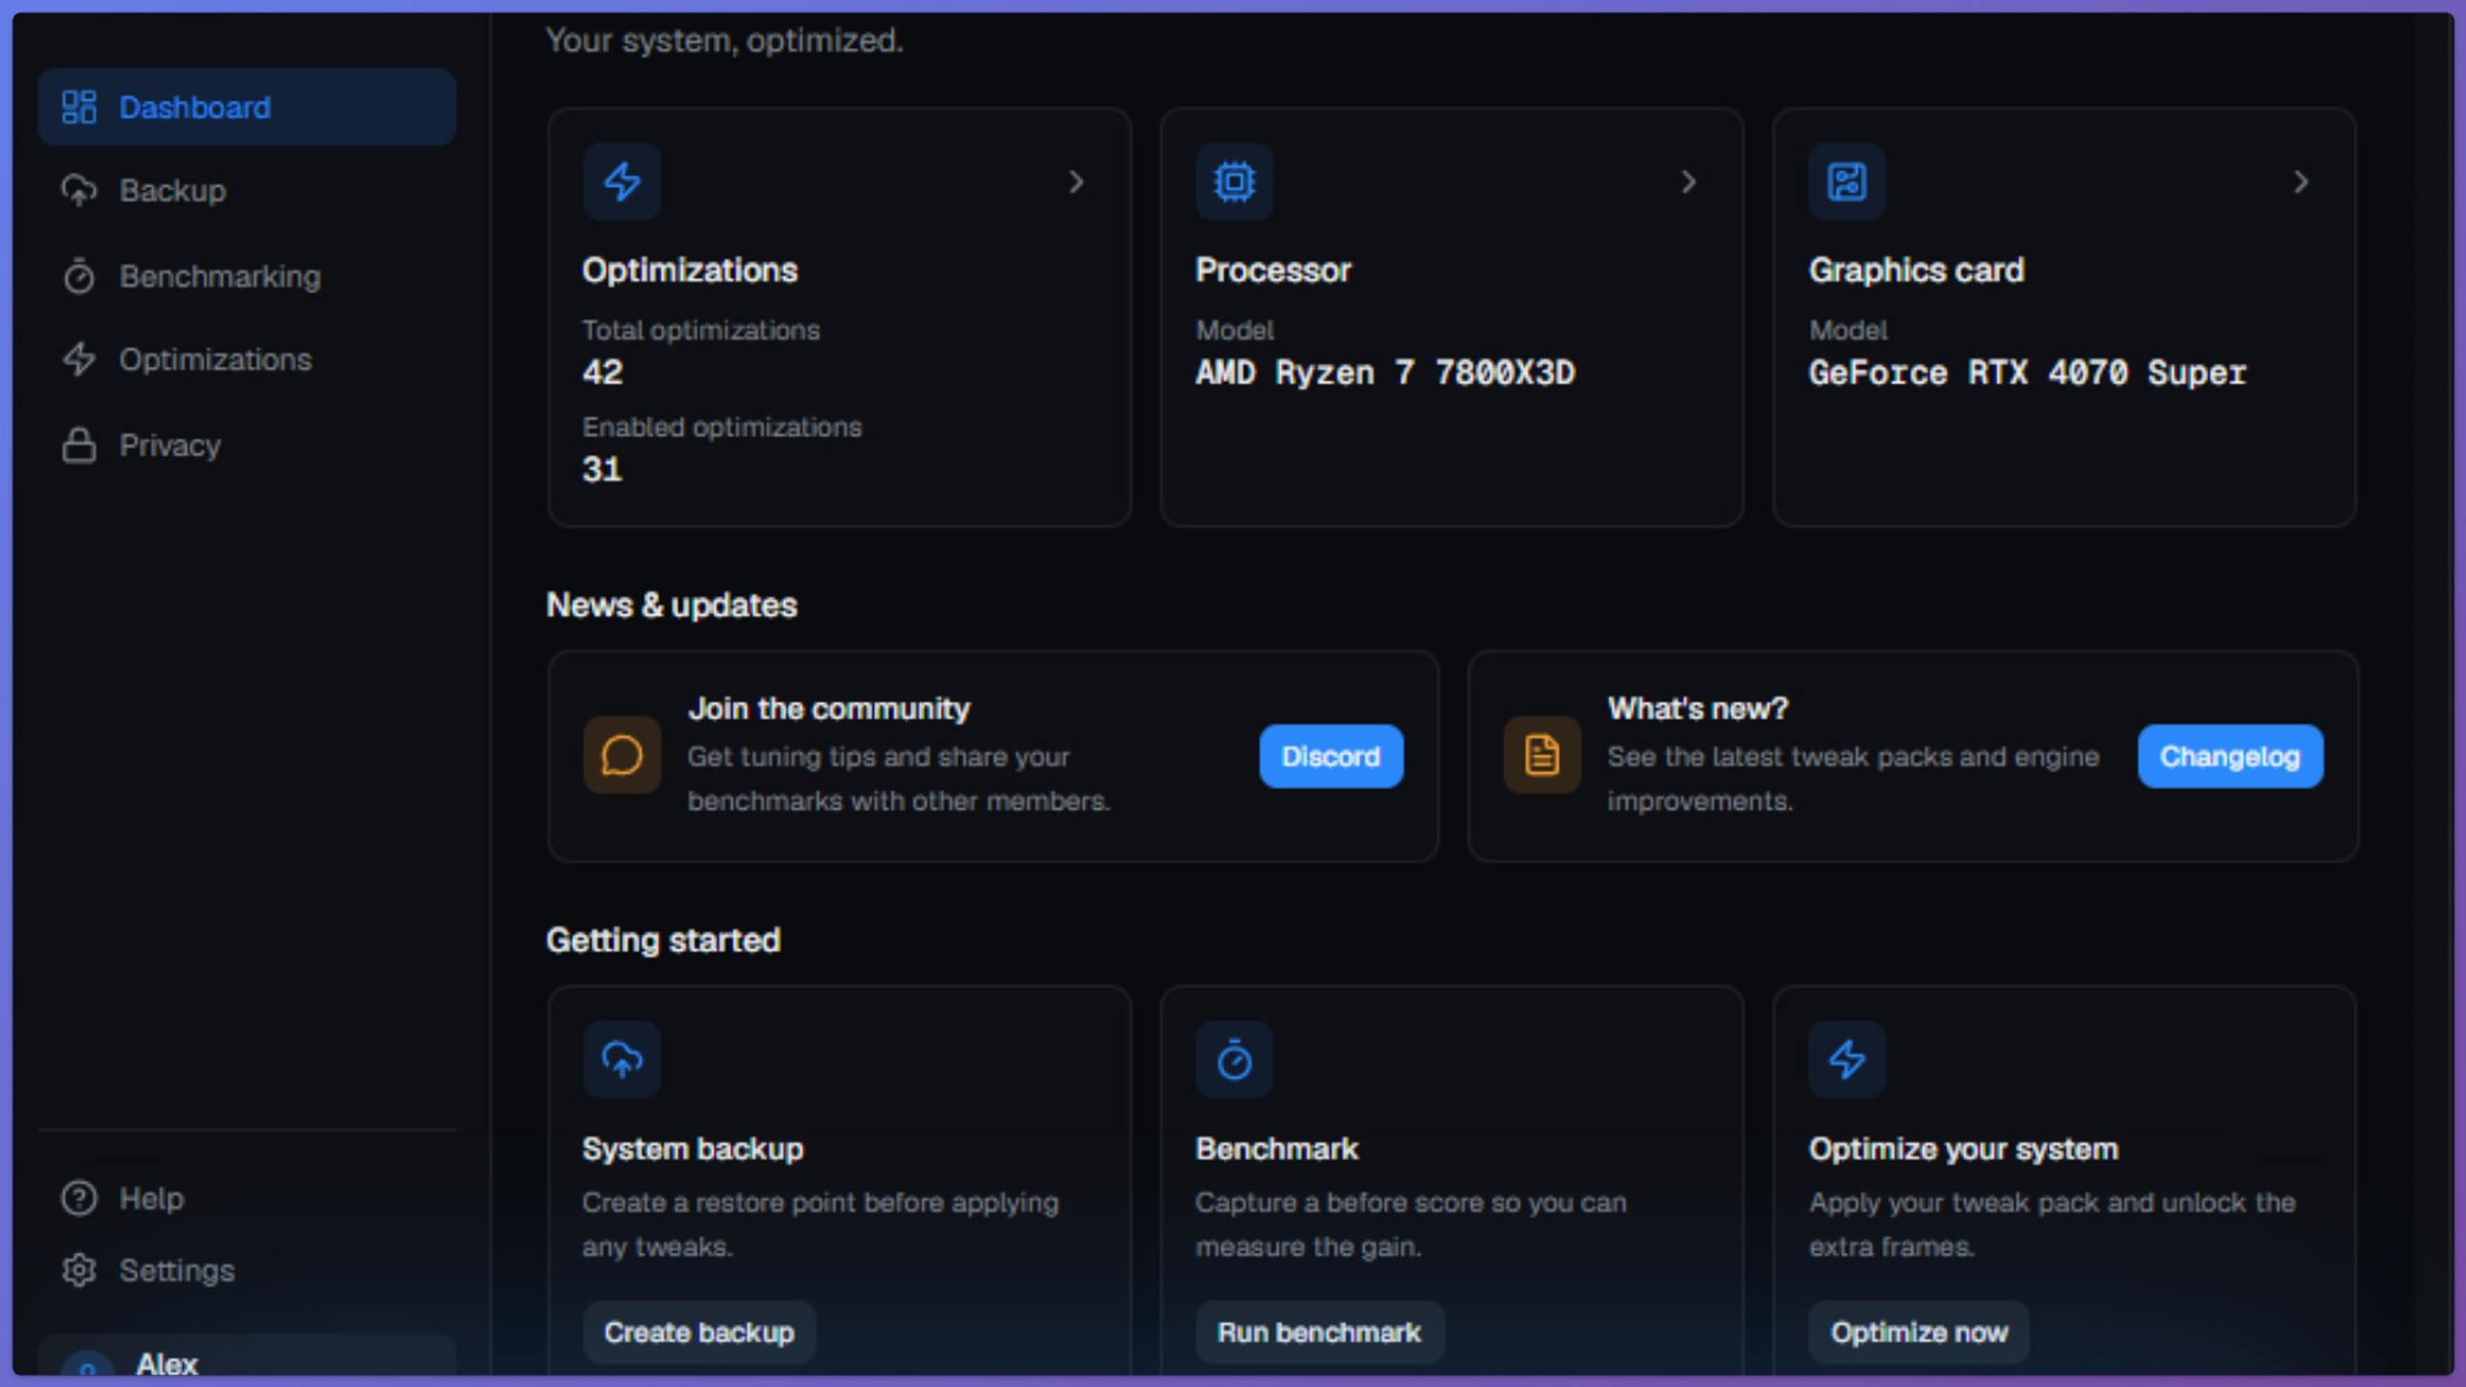2466x1387 pixels.
Task: Click Optimize now button
Action: point(1919,1332)
